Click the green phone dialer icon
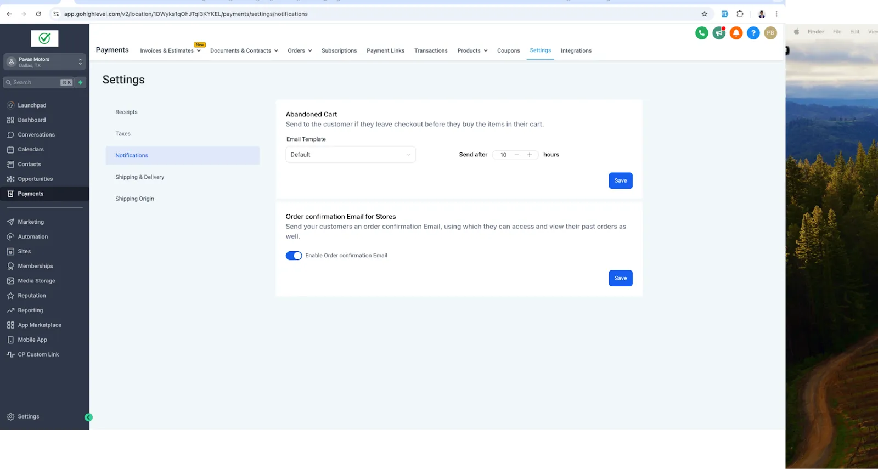The width and height of the screenshot is (878, 469). click(x=701, y=33)
